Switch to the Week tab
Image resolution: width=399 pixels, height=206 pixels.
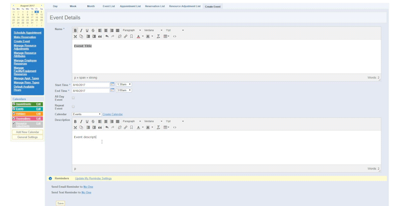pyautogui.click(x=73, y=6)
